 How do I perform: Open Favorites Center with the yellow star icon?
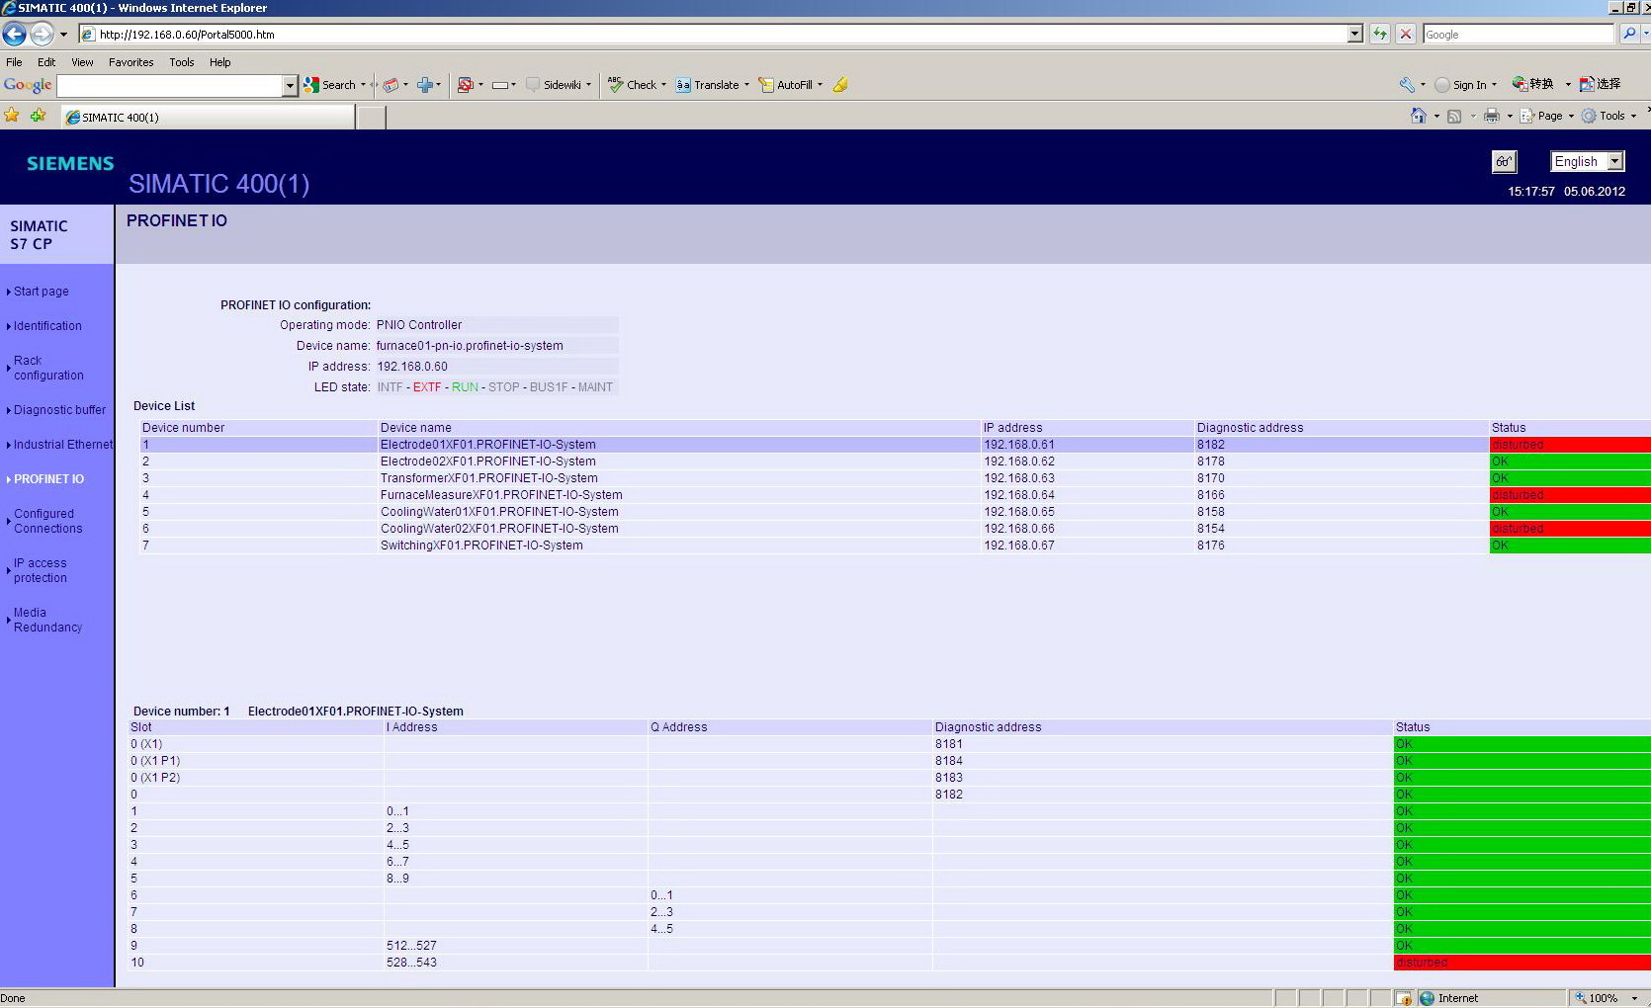pos(12,116)
